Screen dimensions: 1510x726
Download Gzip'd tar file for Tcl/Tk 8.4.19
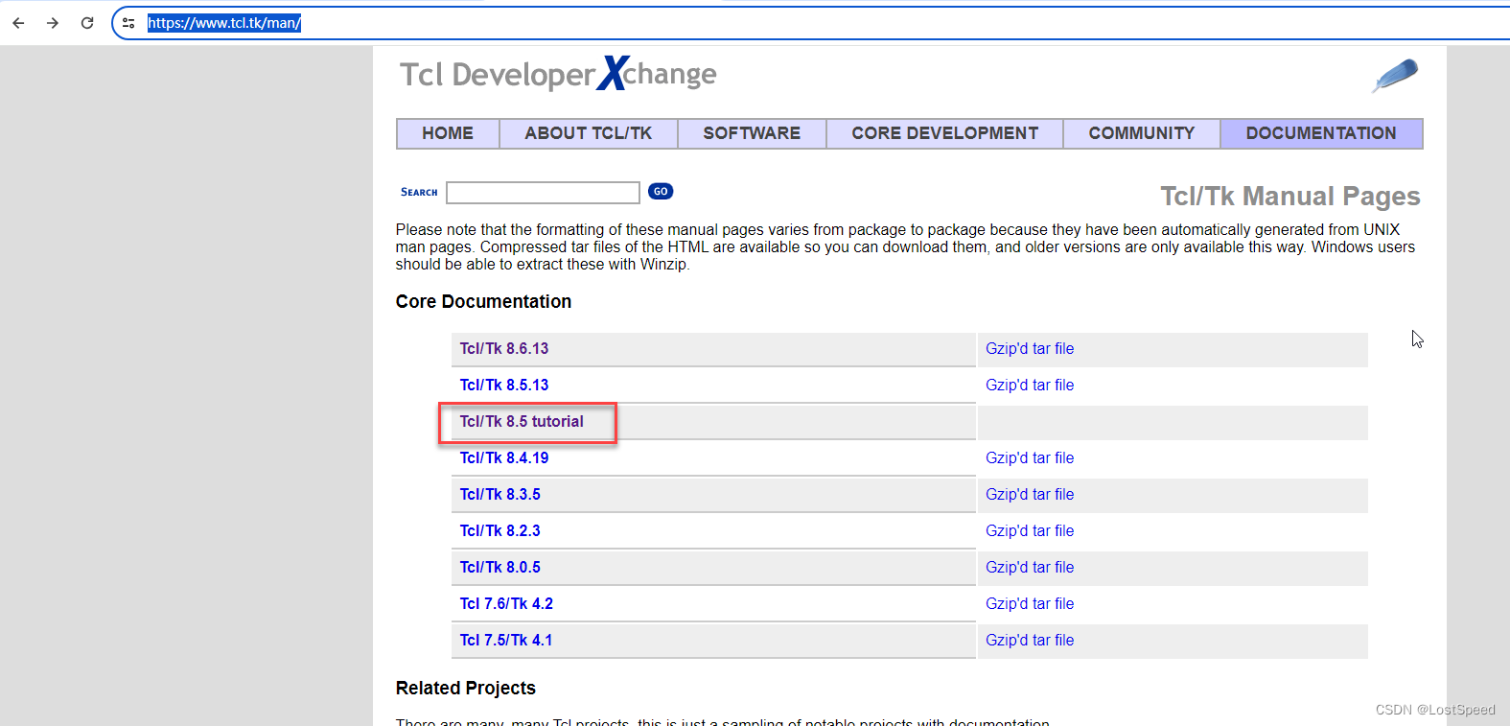(1030, 458)
